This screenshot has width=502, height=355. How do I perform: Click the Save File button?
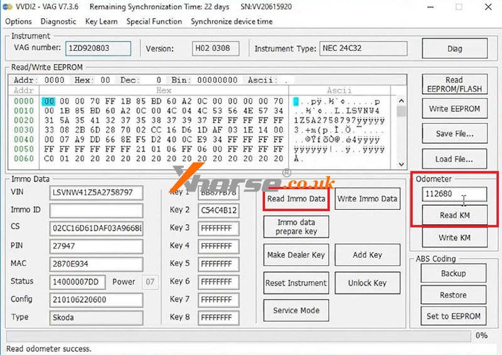click(x=454, y=133)
